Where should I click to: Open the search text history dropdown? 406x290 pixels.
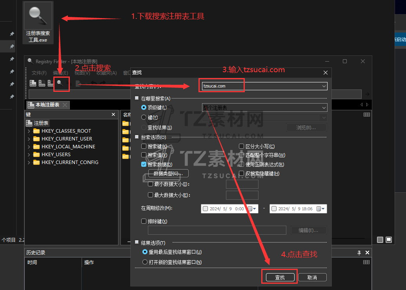coord(324,86)
